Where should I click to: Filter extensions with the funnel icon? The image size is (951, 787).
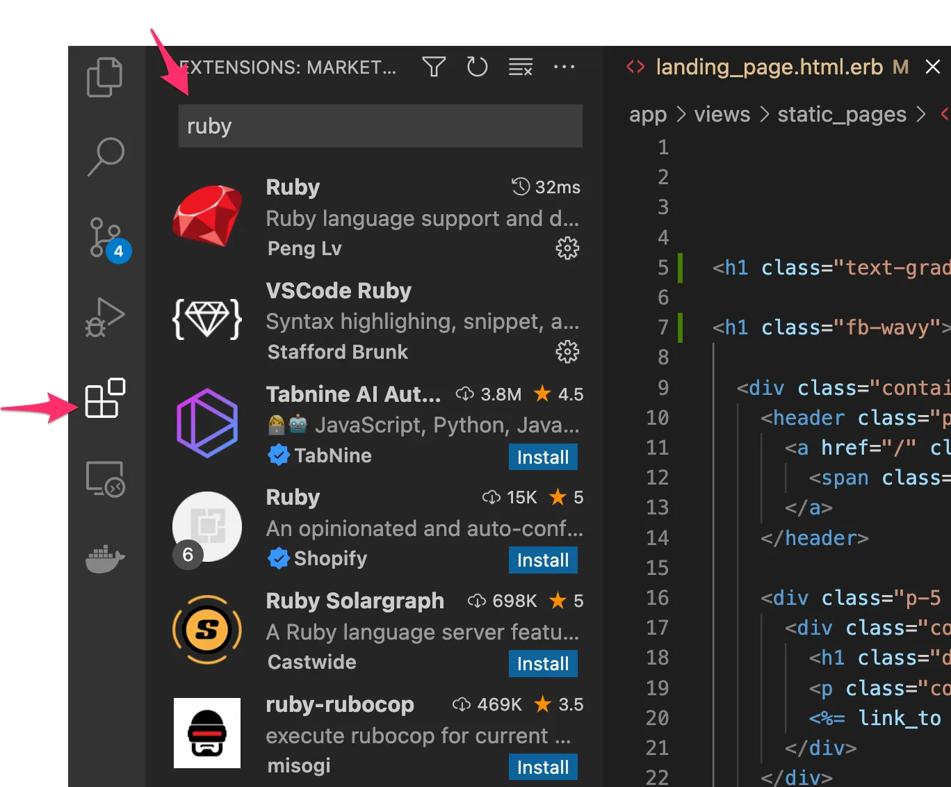point(434,67)
